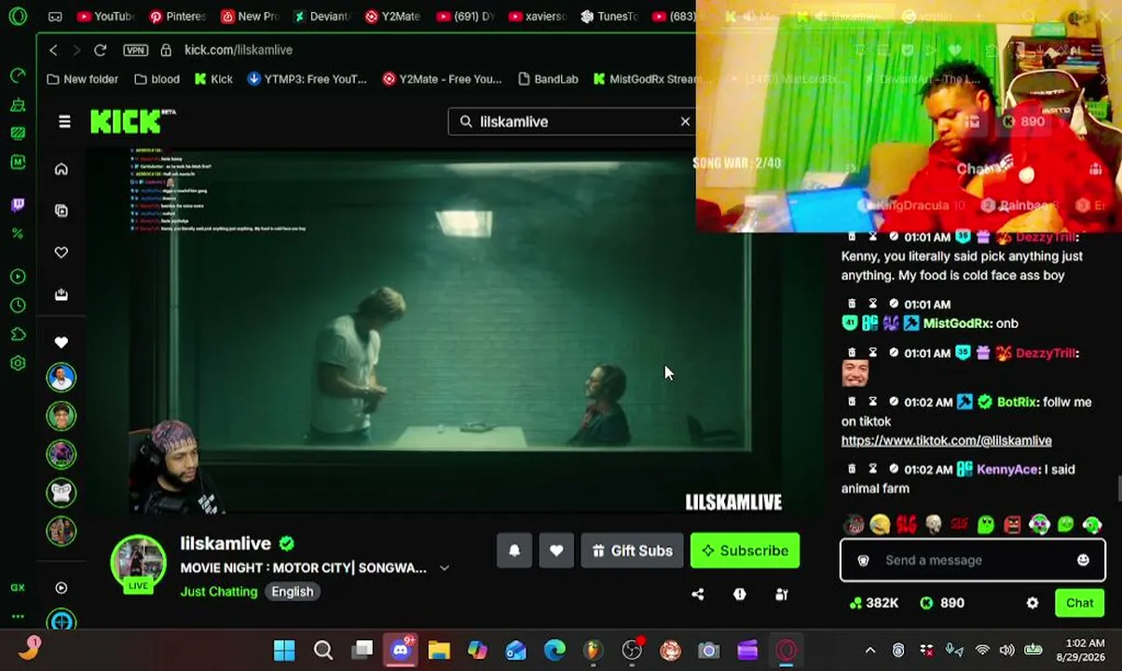Switch to the Y2Mate tab
This screenshot has width=1122, height=671.
(x=392, y=16)
